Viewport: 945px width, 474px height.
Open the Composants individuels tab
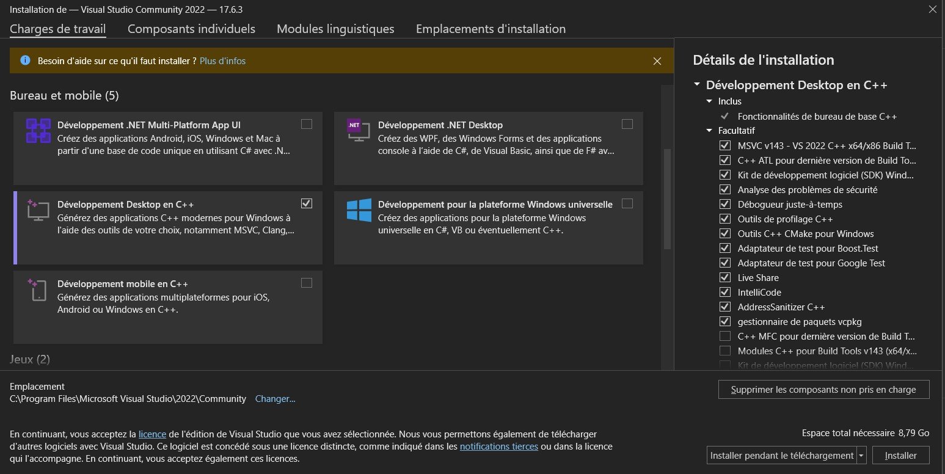point(191,29)
